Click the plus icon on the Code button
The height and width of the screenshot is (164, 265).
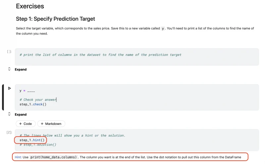(21, 124)
